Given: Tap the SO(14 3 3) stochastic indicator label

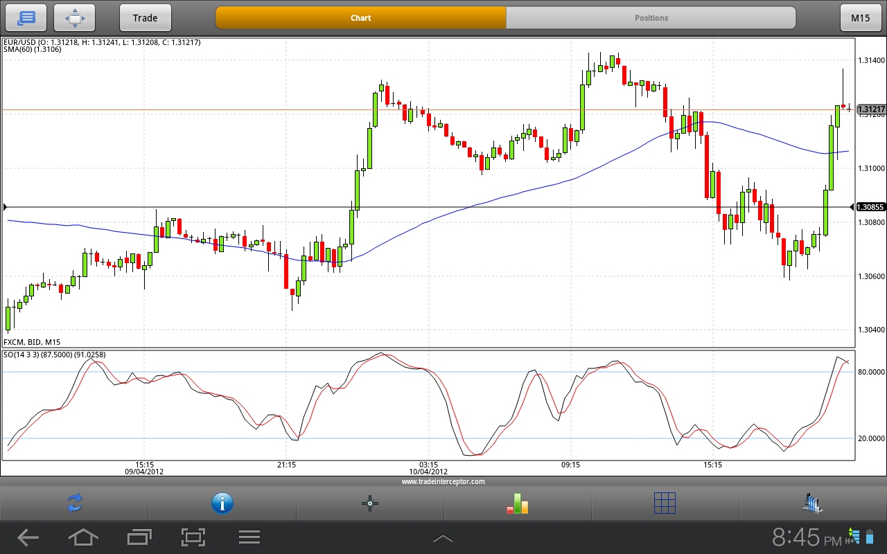Looking at the screenshot, I should (x=54, y=355).
